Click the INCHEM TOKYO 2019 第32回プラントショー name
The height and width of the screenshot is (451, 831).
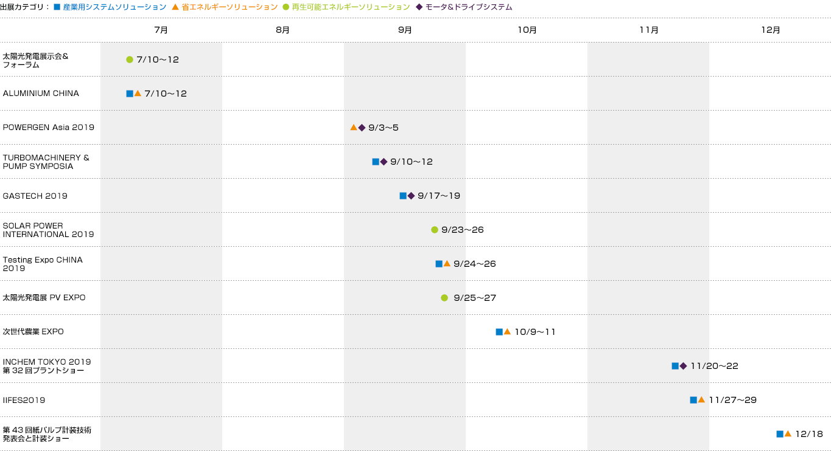(x=47, y=366)
